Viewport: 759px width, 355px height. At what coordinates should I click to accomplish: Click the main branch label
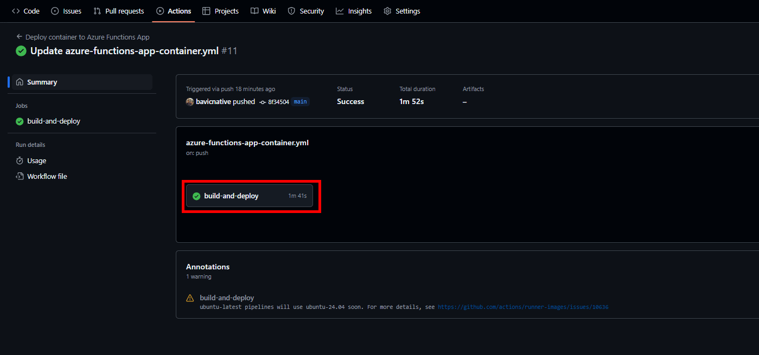300,102
